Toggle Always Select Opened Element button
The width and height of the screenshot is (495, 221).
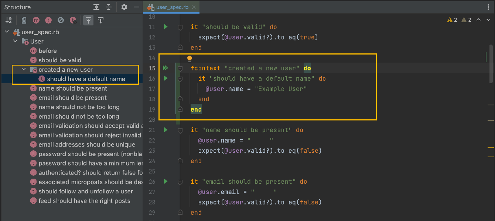88,20
